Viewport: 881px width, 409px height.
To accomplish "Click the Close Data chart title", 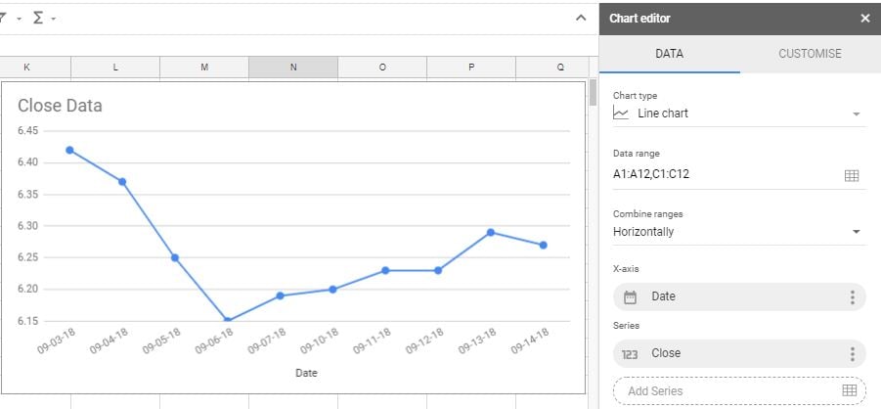I will tap(60, 106).
